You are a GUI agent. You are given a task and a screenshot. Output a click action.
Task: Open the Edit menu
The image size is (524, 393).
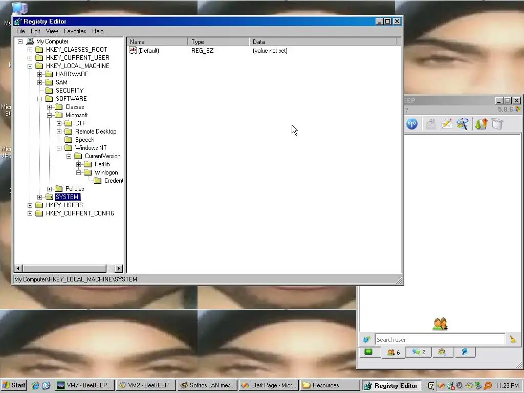tap(35, 31)
